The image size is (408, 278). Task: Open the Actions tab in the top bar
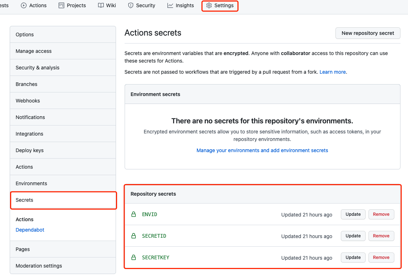[33, 5]
